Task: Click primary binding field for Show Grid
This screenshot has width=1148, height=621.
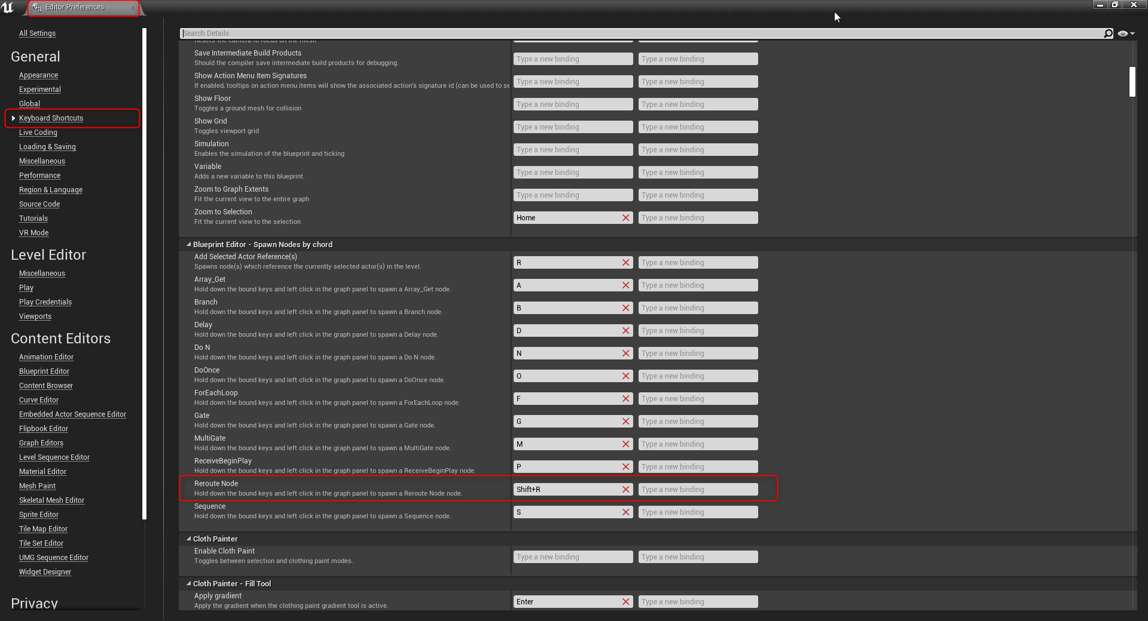Action: click(x=573, y=127)
